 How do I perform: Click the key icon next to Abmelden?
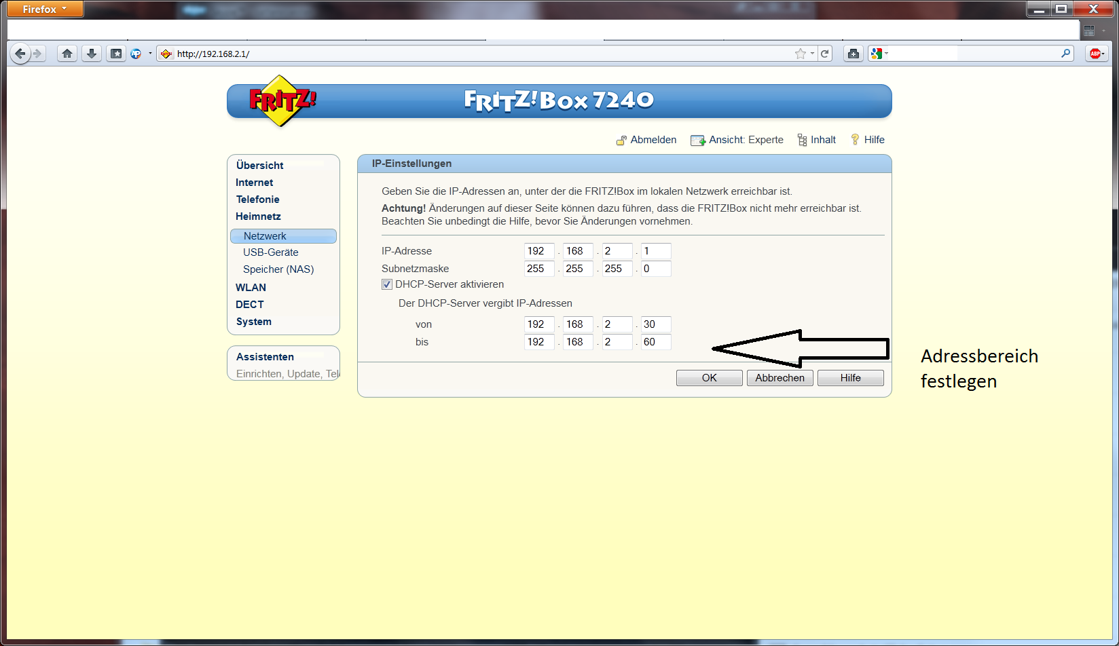pyautogui.click(x=621, y=140)
